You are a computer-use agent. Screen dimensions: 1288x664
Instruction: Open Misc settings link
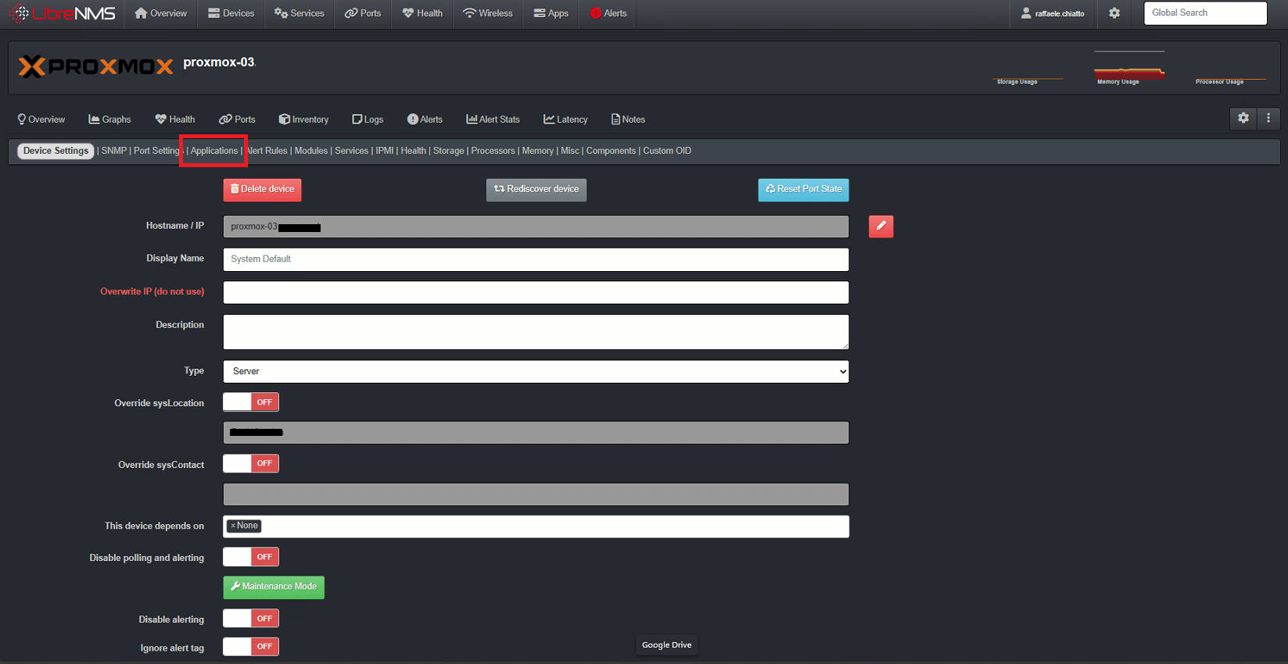tap(570, 151)
